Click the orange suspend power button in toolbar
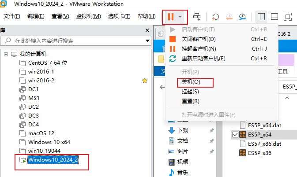This screenshot has height=177, width=297. pos(171,17)
